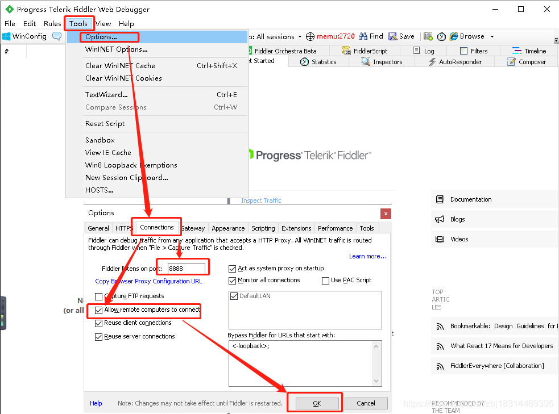Click the Log document icon
The height and width of the screenshot is (414, 559).
coord(416,51)
